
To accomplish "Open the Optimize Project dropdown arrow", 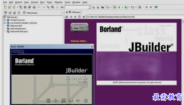I will click(136, 7).
